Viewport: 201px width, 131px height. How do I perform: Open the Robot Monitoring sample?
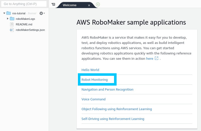tap(94, 80)
